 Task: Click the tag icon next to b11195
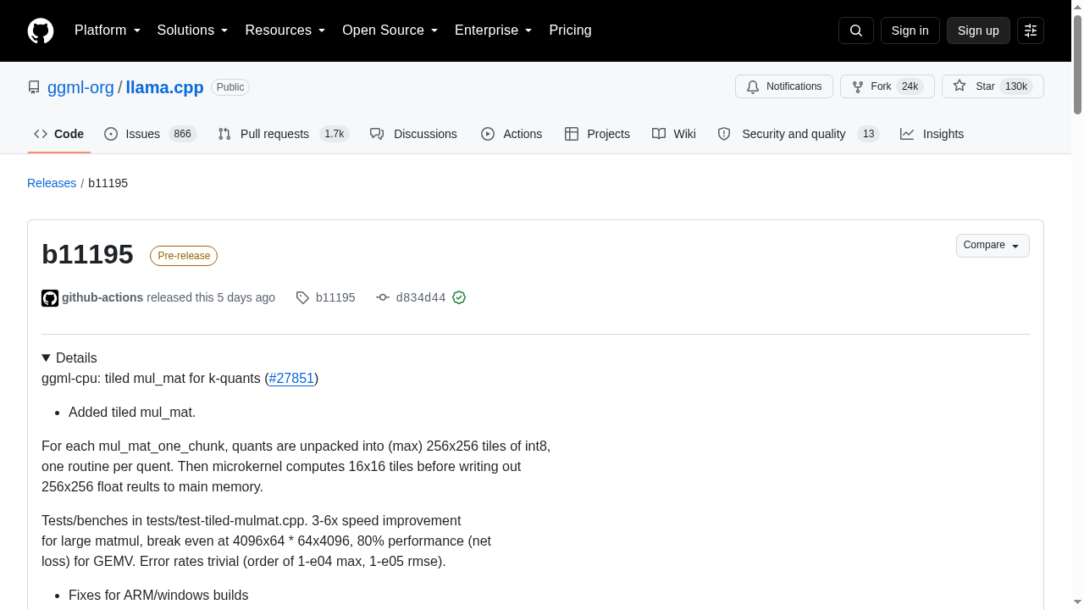click(302, 297)
